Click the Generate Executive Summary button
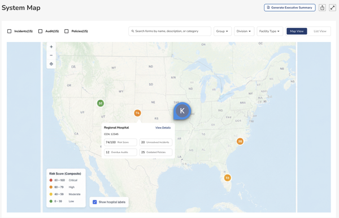 click(x=289, y=7)
